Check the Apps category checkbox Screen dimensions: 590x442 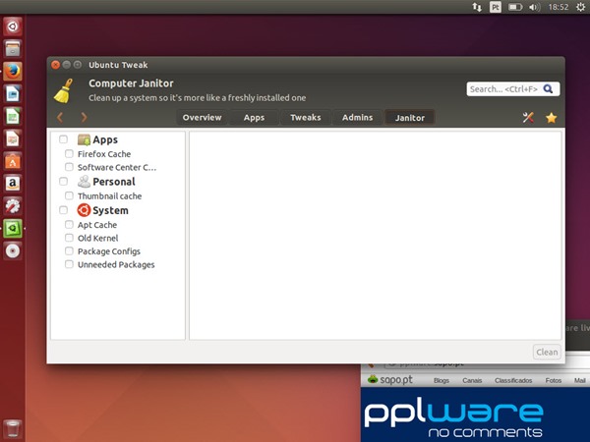(63, 139)
